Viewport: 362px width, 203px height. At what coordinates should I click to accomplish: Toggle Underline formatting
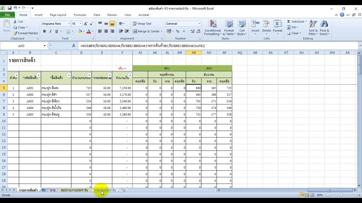tap(57, 31)
